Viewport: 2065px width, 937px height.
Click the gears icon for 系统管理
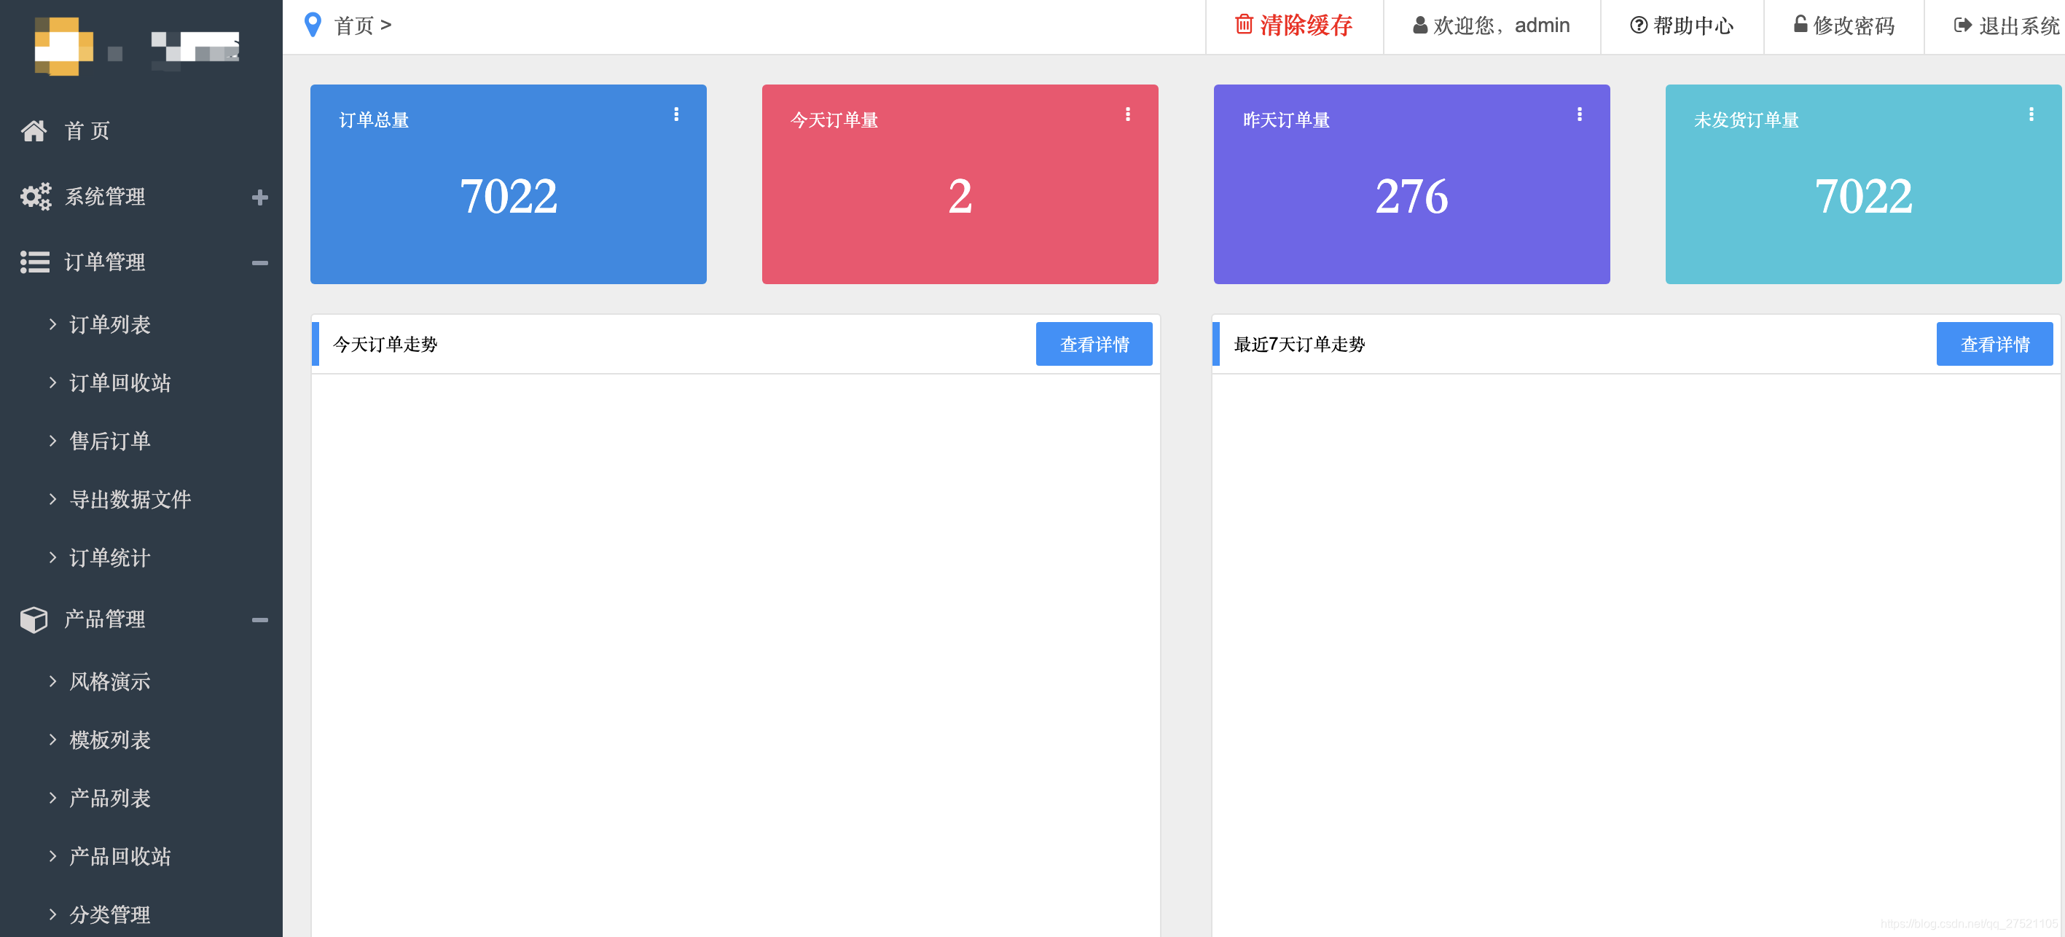[x=35, y=197]
